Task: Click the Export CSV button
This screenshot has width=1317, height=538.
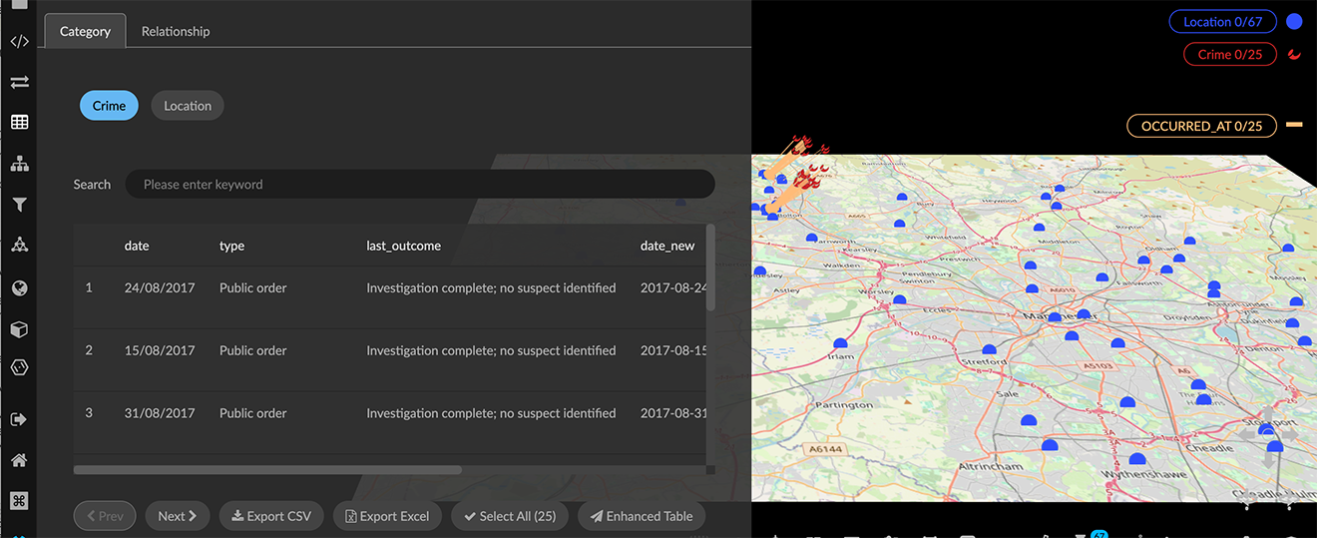Action: 271,516
